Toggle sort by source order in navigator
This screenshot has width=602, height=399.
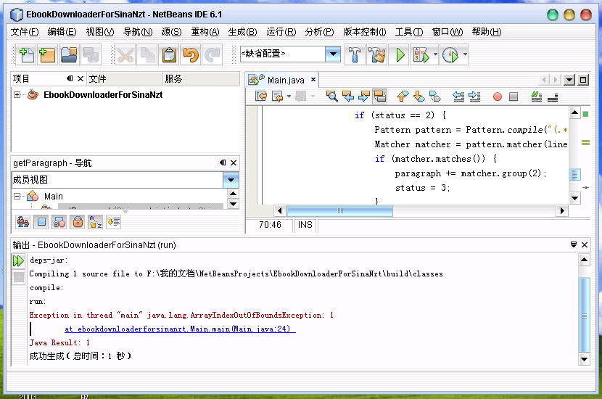114,222
